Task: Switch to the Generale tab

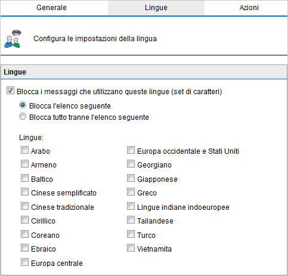Action: 51,8
